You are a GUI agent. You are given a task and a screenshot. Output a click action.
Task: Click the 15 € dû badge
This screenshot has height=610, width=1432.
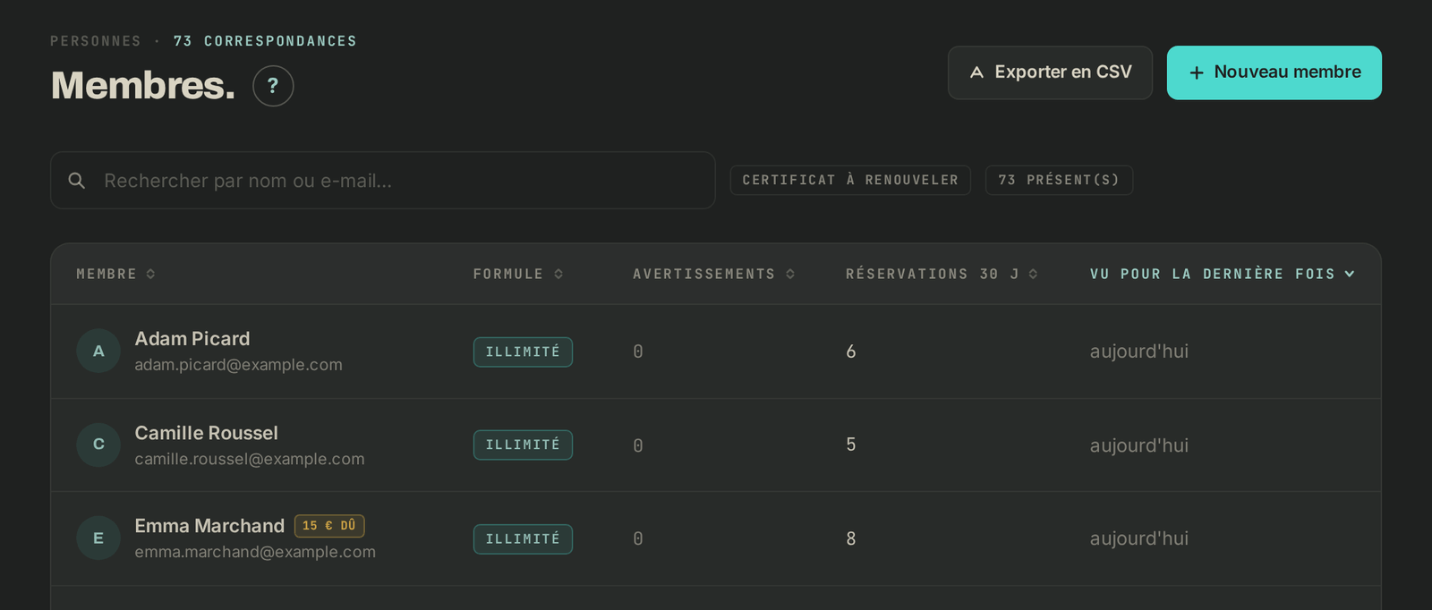click(x=329, y=526)
